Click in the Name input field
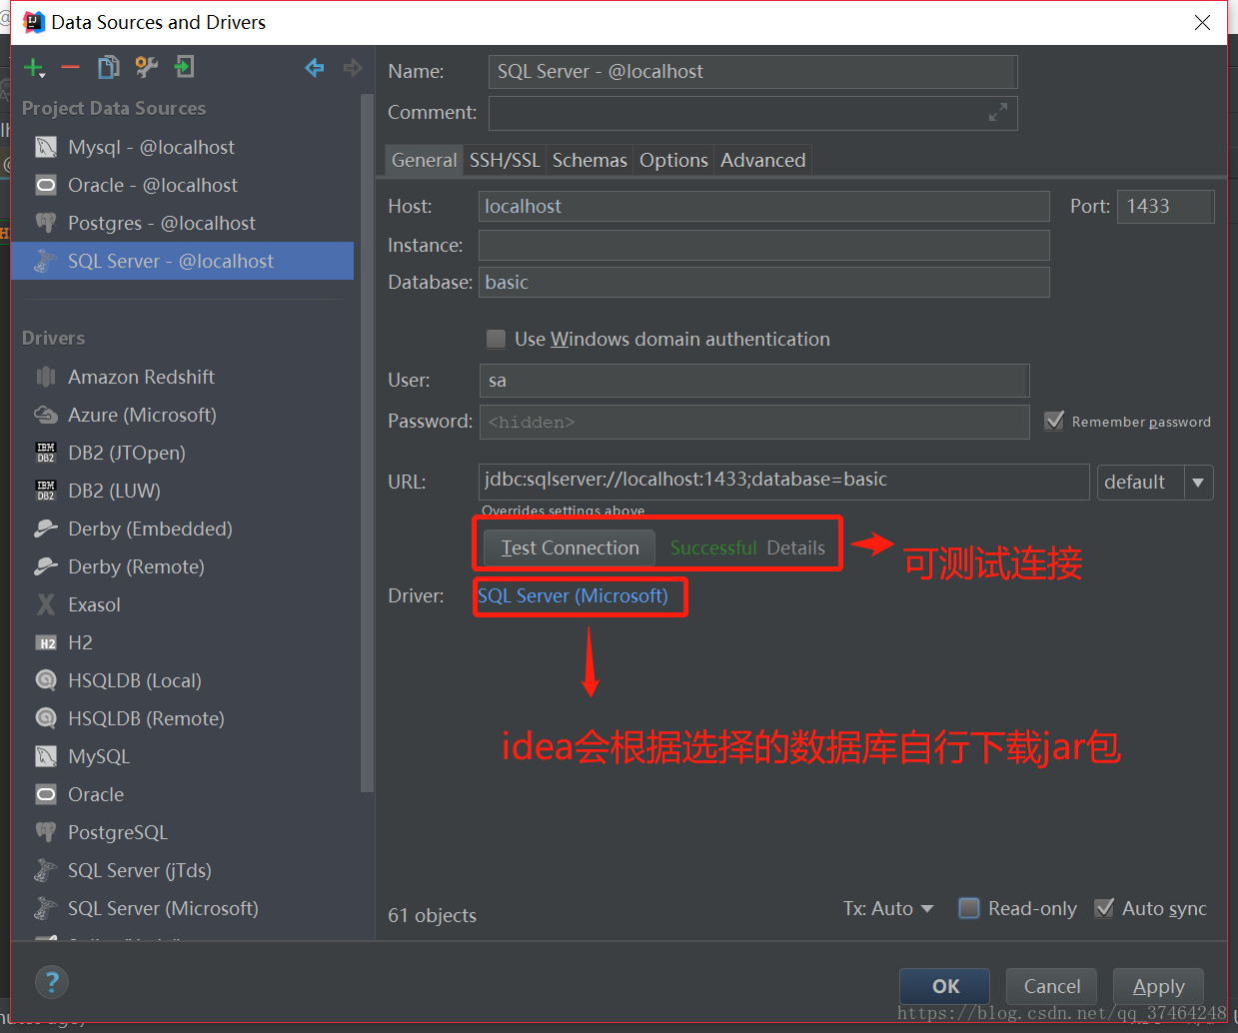The width and height of the screenshot is (1238, 1033). pyautogui.click(x=752, y=72)
